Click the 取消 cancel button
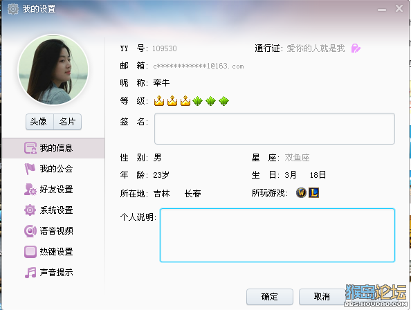Image resolution: width=411 pixels, height=310 pixels. (x=322, y=297)
